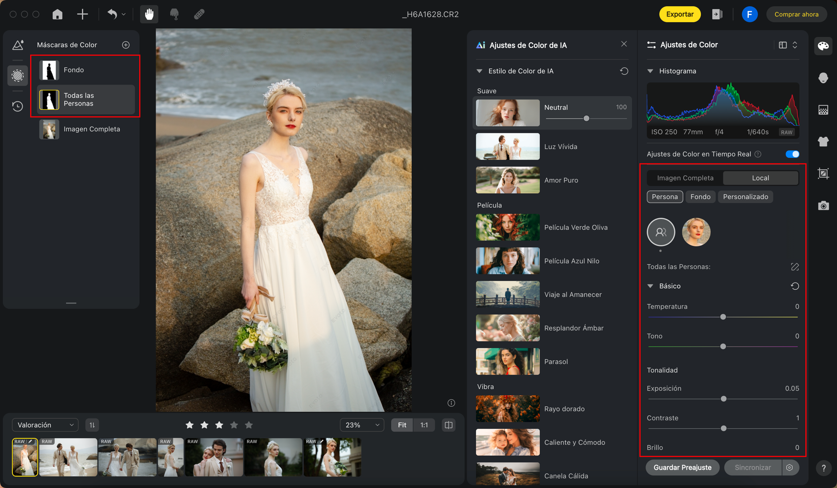
Task: Open the history panel icon
Action: click(x=17, y=106)
